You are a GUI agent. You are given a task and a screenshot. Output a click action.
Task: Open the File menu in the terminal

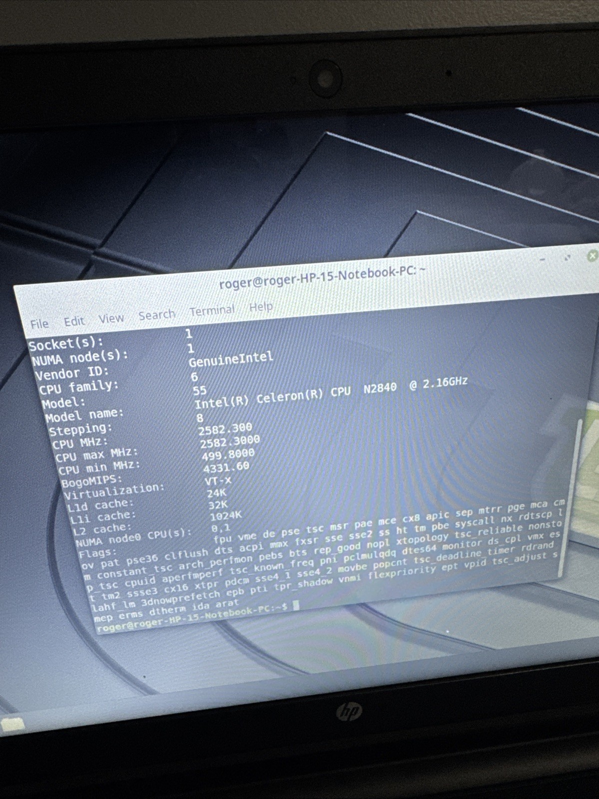tap(39, 324)
